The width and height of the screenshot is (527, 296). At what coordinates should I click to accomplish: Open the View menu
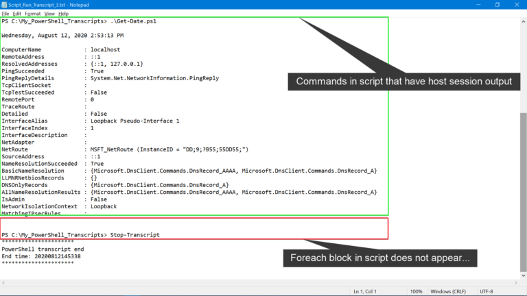49,14
